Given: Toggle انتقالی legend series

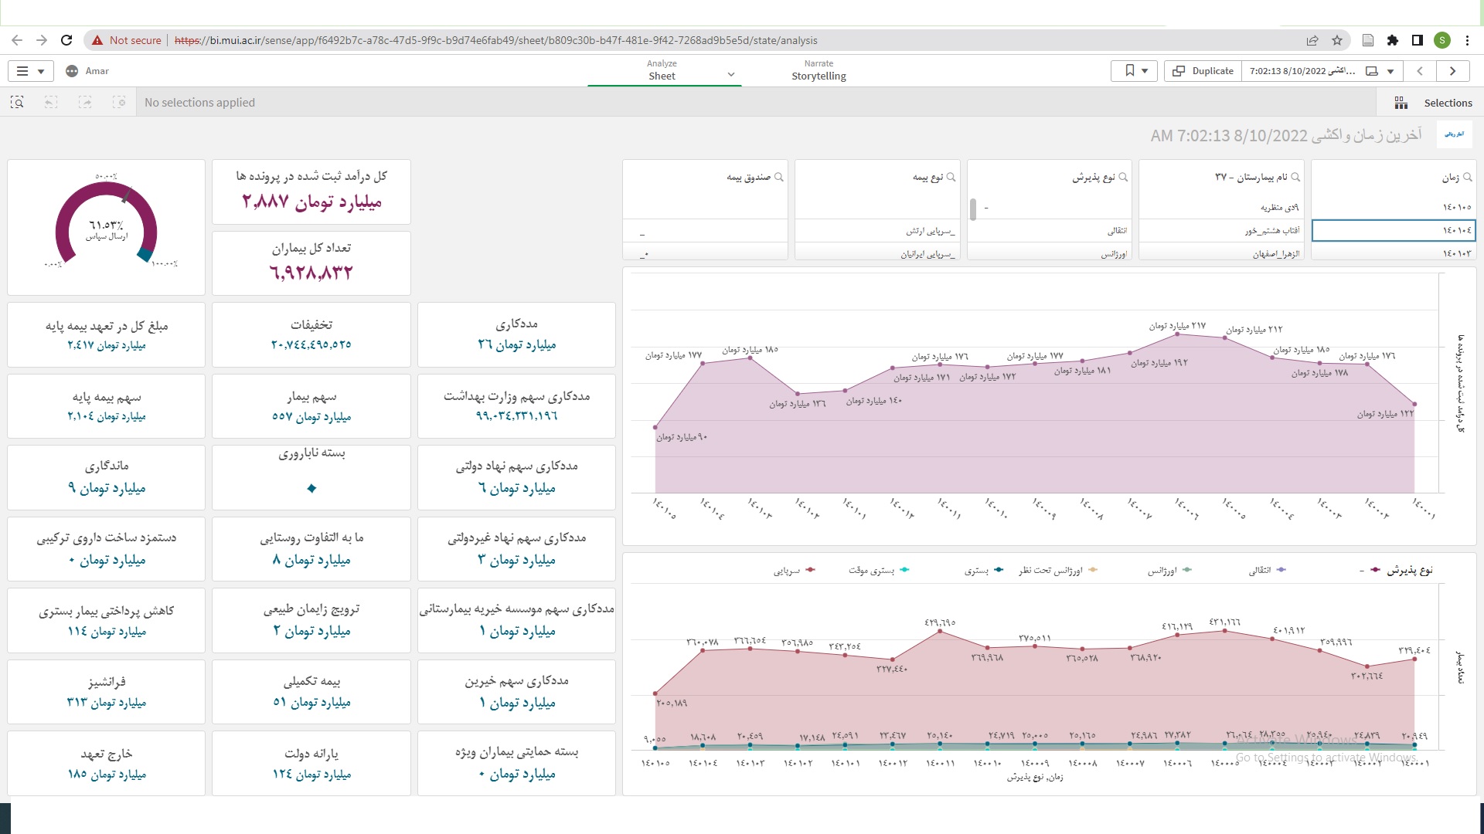Looking at the screenshot, I should pyautogui.click(x=1266, y=571).
